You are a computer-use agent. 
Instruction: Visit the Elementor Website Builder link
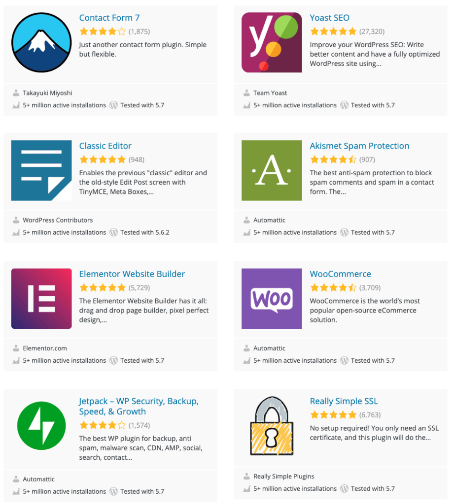132,274
